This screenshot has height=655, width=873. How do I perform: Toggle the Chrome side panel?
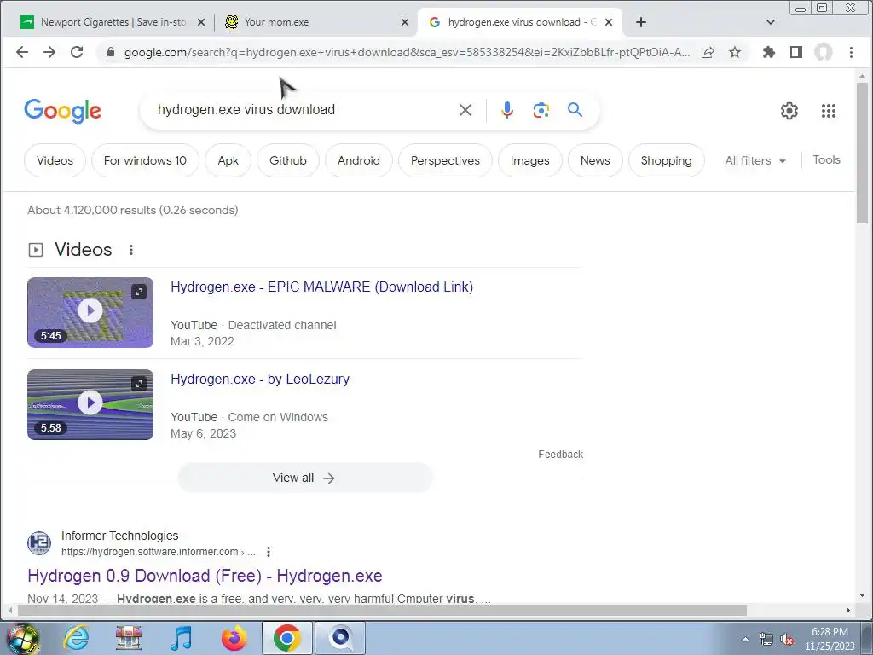click(796, 52)
